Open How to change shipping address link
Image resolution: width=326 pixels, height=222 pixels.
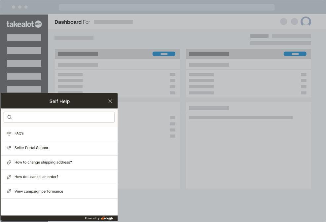59,163
